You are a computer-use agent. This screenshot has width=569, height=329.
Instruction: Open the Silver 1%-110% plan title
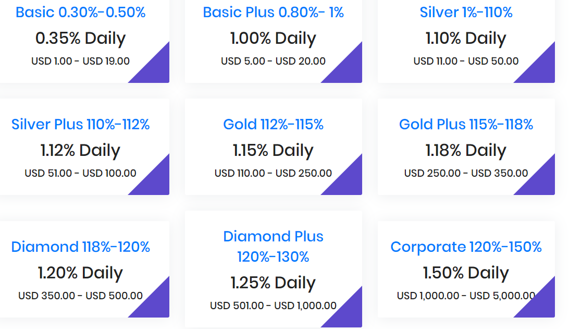click(466, 13)
